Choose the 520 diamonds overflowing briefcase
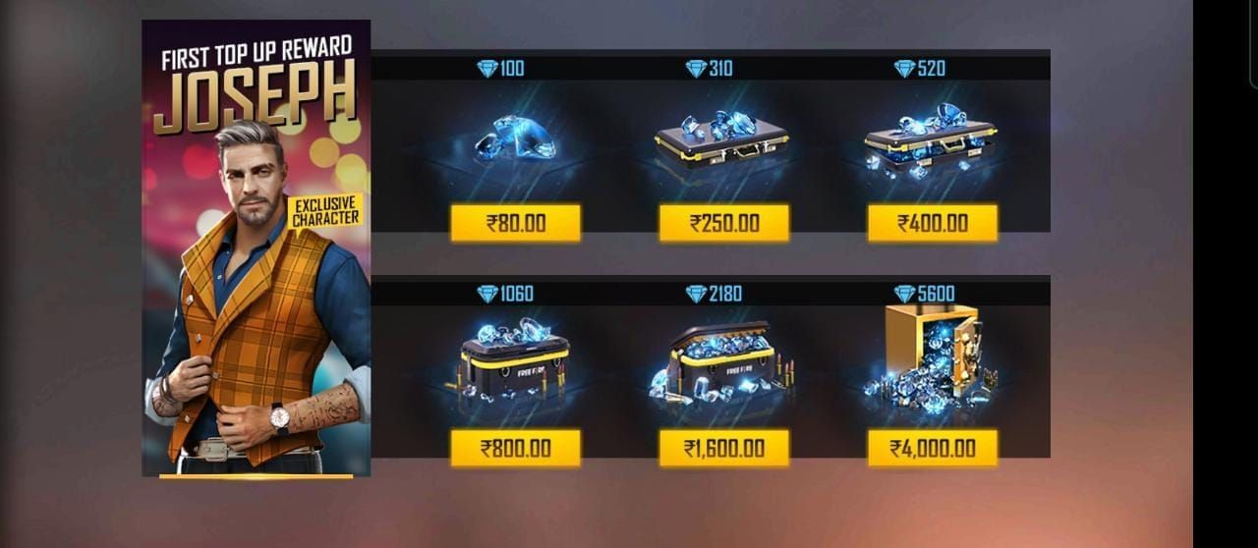1258x548 pixels. point(931,141)
